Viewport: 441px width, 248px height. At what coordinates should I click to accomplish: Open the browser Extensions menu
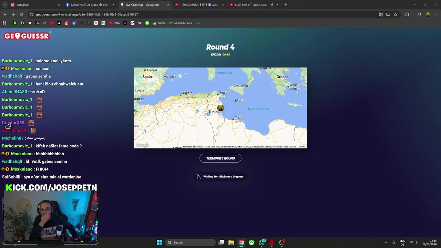coord(407,14)
